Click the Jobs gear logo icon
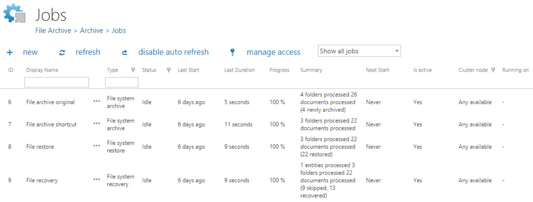This screenshot has width=533, height=202. click(14, 14)
